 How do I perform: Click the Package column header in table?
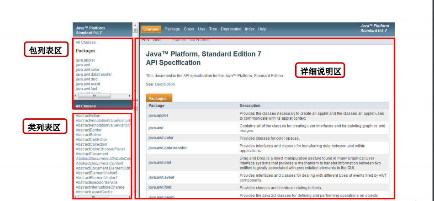tap(156, 106)
